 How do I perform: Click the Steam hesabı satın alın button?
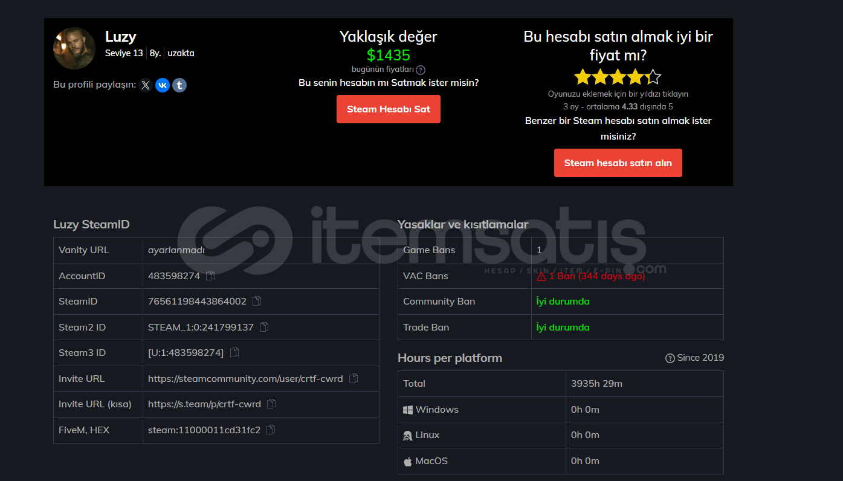pos(618,163)
